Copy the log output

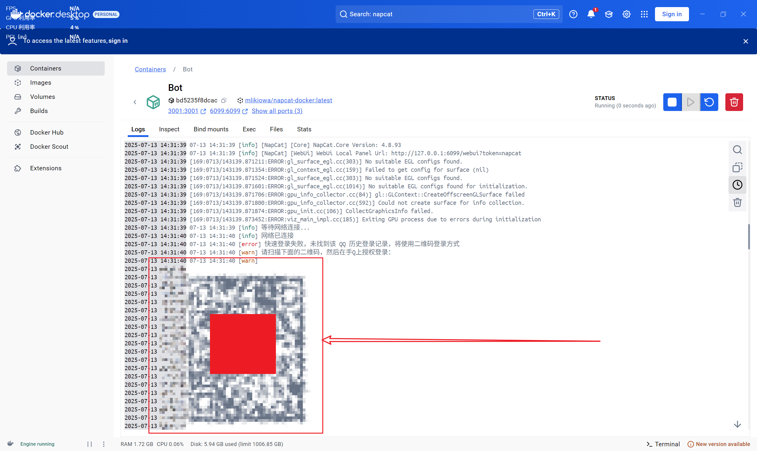[x=737, y=167]
